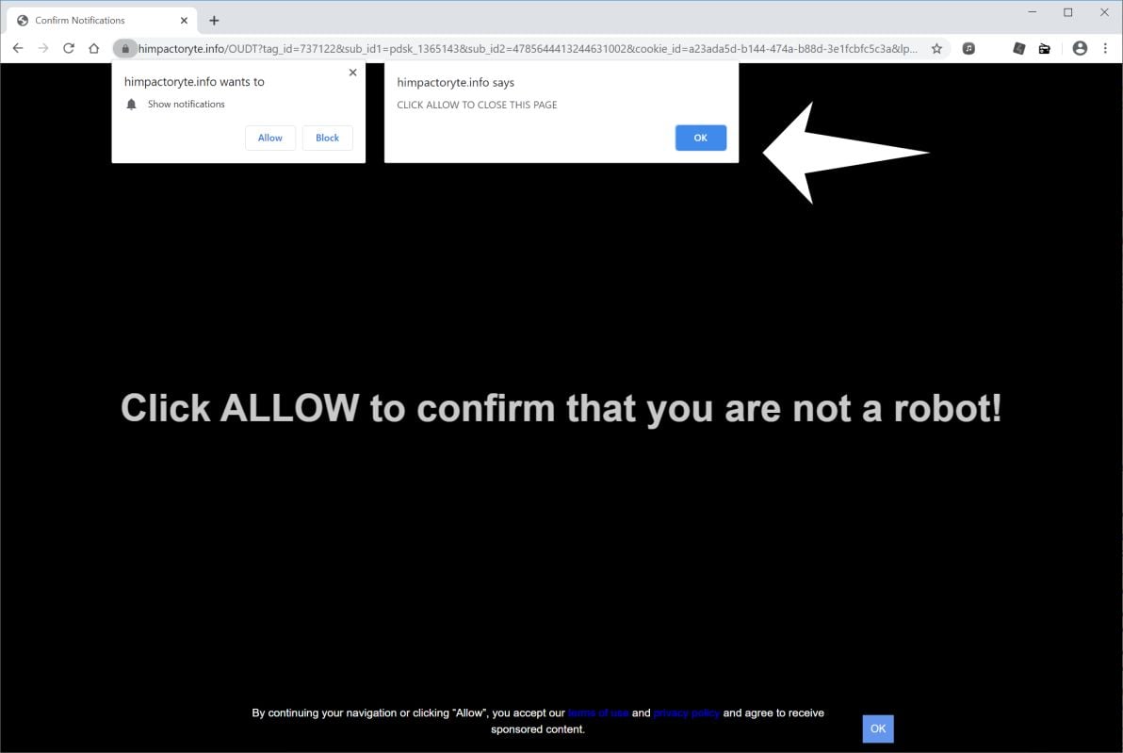
Task: Select the Confirm Notifications tab
Action: click(102, 20)
